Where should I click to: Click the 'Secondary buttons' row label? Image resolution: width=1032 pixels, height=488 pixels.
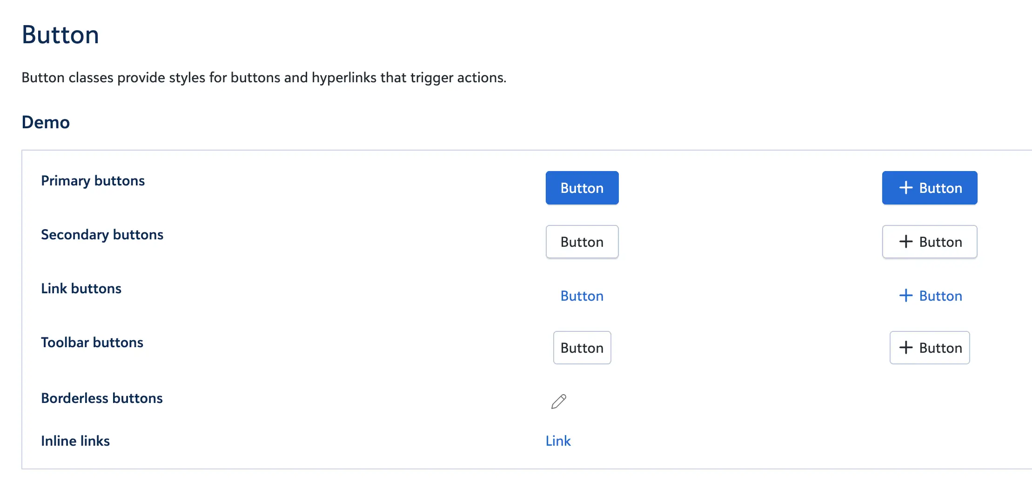coord(102,235)
